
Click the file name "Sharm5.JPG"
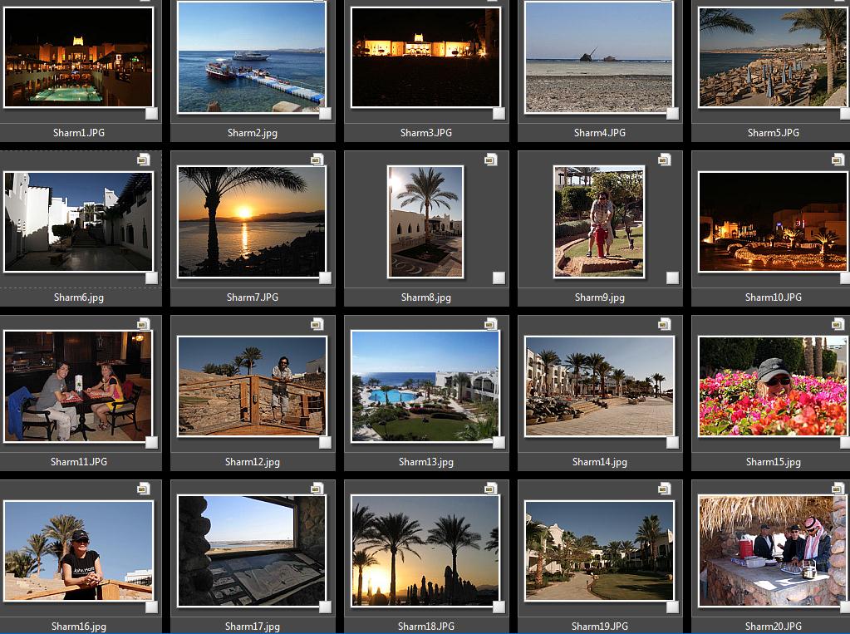pos(773,132)
